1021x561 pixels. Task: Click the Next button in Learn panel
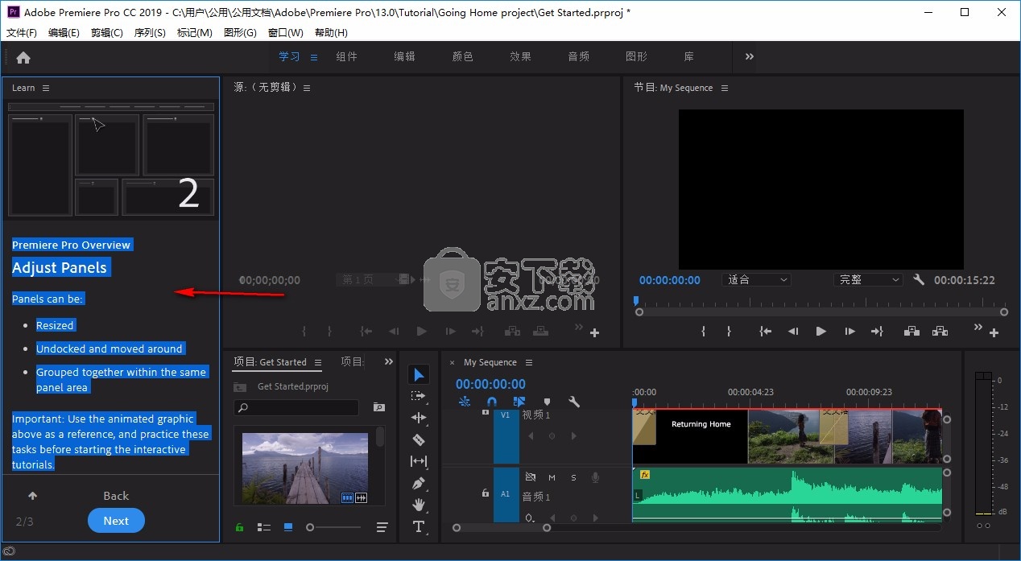tap(116, 521)
